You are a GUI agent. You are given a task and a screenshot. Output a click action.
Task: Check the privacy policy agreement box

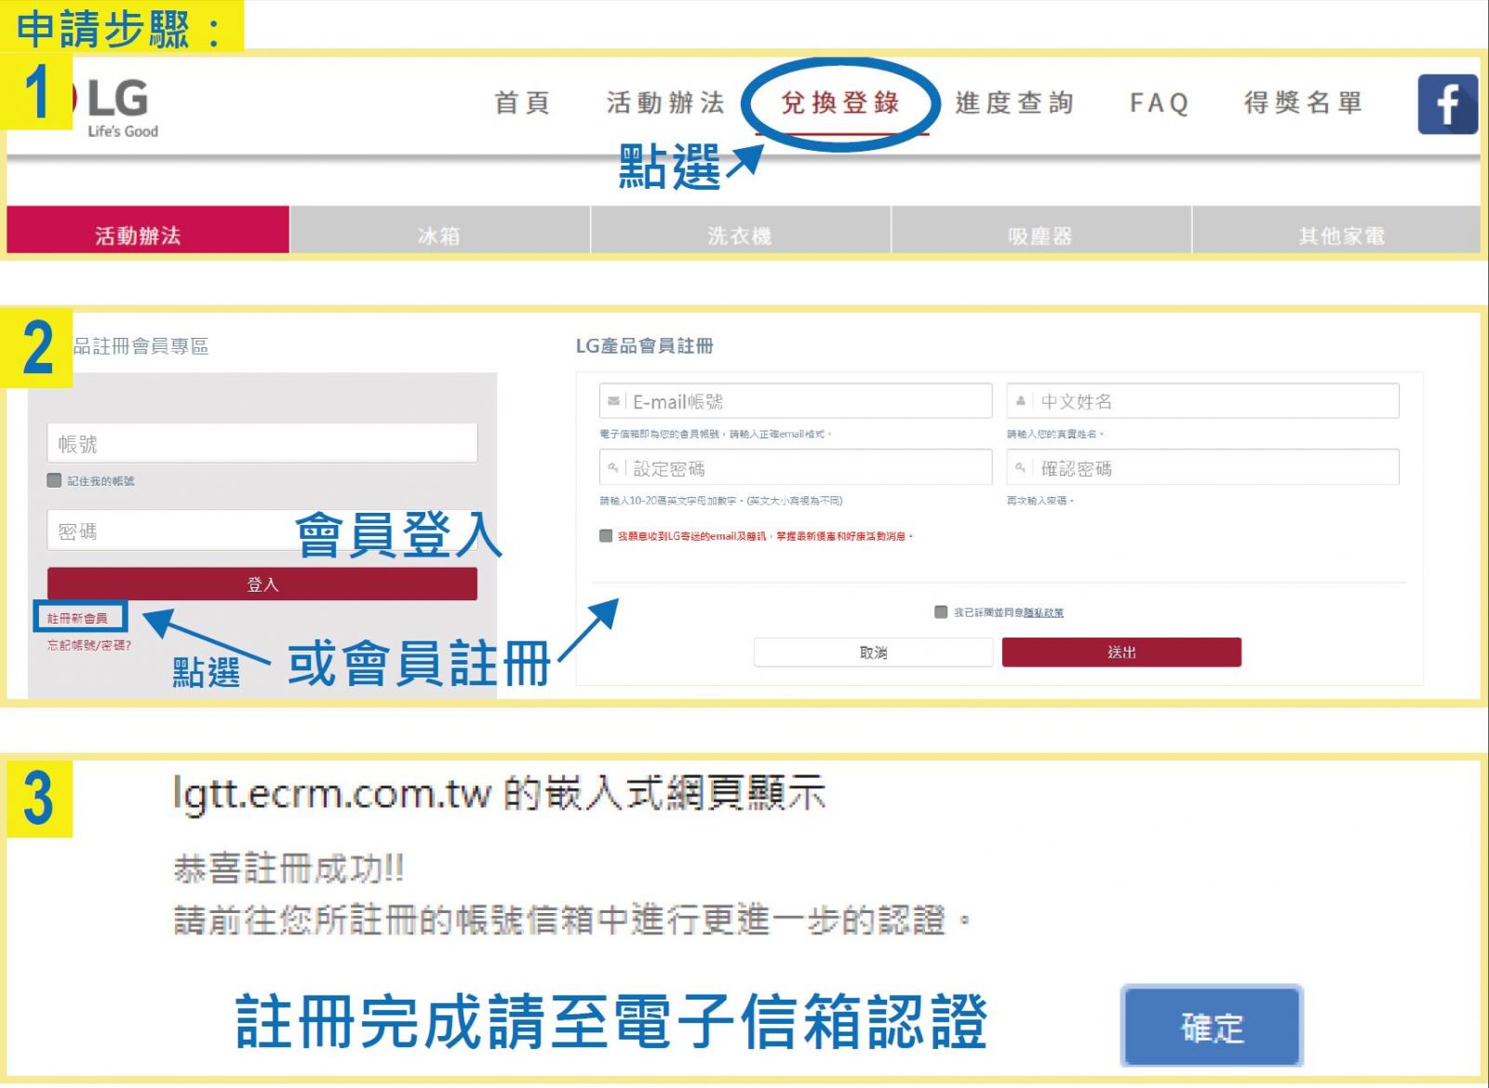pos(941,612)
